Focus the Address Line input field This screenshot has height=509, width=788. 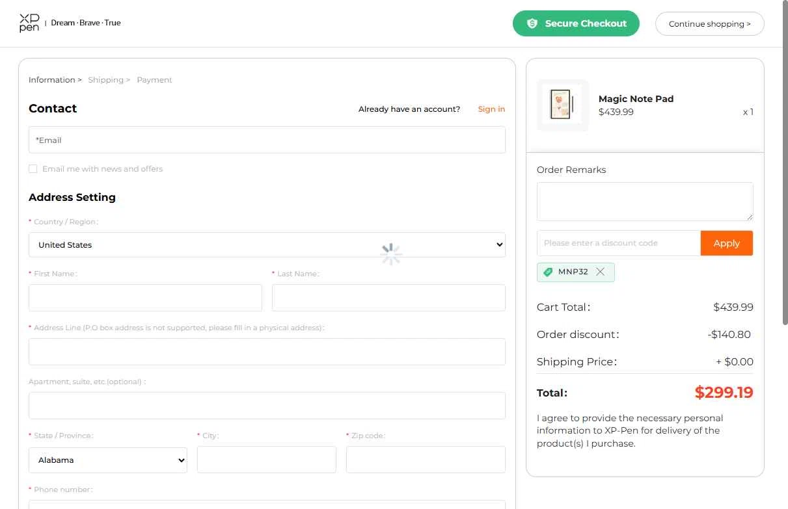(x=267, y=352)
